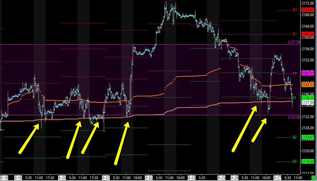Click the green 2 box at bottom right
The width and height of the screenshot is (317, 181).
coord(313,178)
